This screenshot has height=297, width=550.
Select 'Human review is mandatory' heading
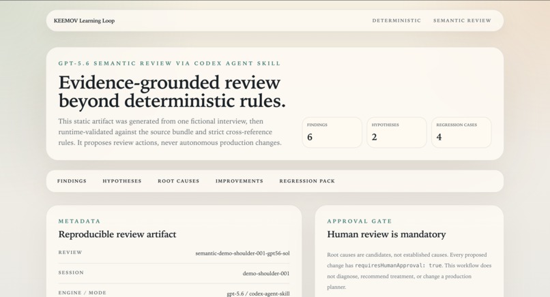point(386,234)
